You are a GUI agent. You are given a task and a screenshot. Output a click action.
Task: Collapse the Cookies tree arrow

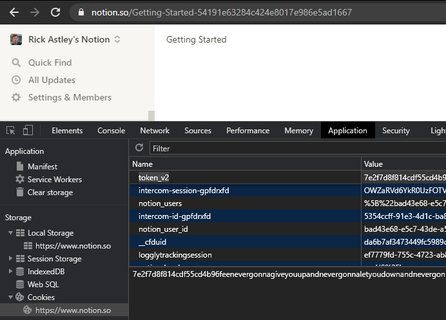pos(10,297)
